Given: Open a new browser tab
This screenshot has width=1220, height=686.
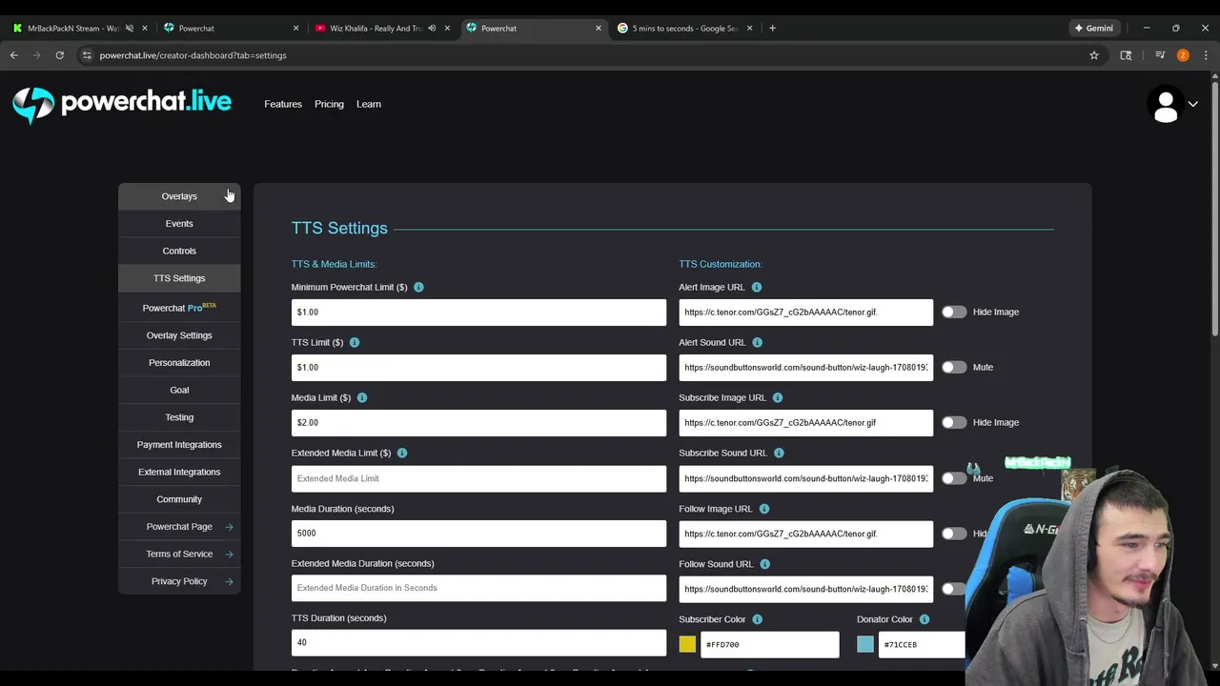Looking at the screenshot, I should coord(772,28).
